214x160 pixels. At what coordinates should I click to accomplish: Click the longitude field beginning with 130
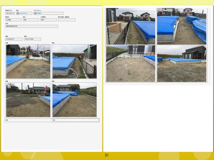click(33, 39)
